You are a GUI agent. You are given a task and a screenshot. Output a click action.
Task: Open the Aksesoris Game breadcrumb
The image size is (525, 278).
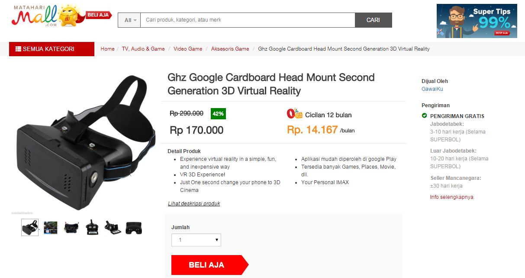point(230,49)
